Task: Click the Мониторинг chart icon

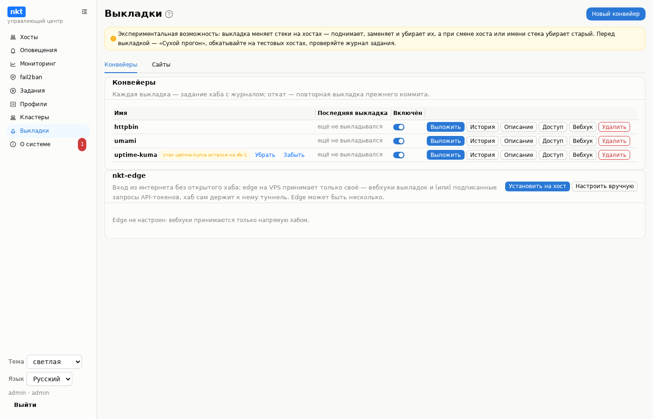Action: [13, 64]
